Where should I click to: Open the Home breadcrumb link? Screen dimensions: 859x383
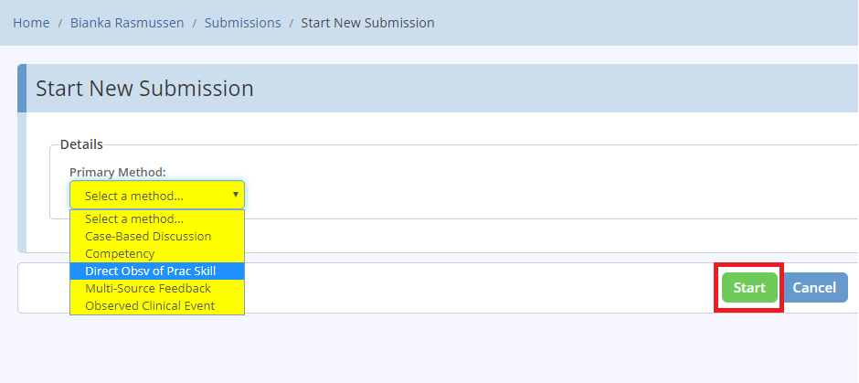pos(31,23)
